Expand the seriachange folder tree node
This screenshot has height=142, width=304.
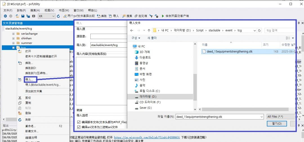point(13,34)
